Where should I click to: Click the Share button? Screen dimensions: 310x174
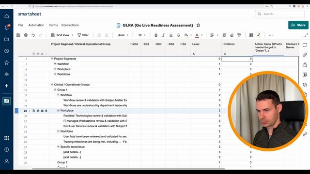click(x=298, y=25)
